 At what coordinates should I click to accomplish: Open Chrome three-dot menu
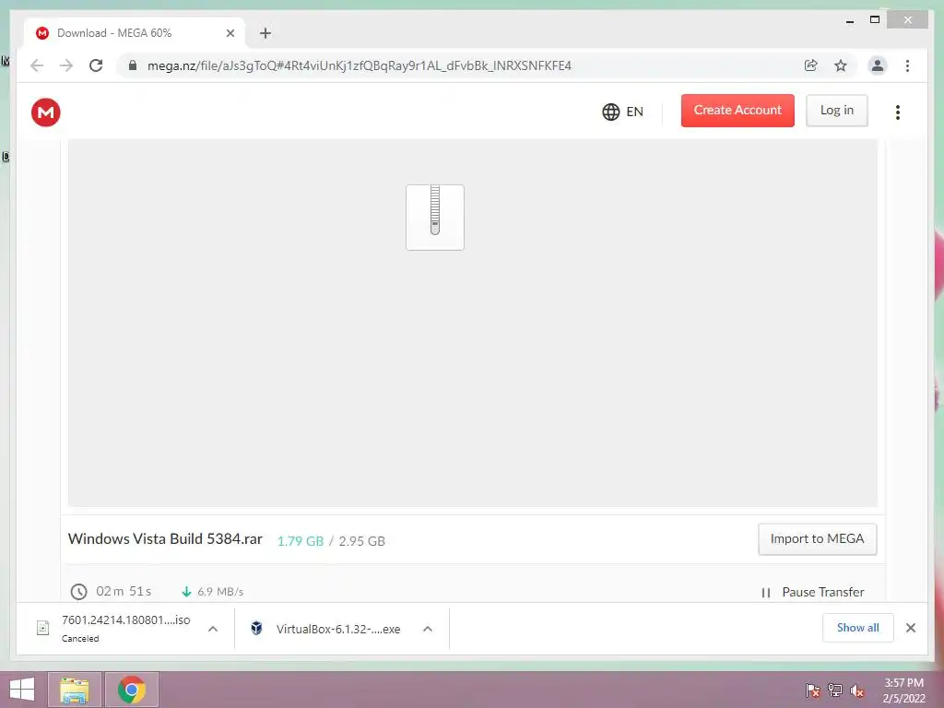[x=907, y=65]
